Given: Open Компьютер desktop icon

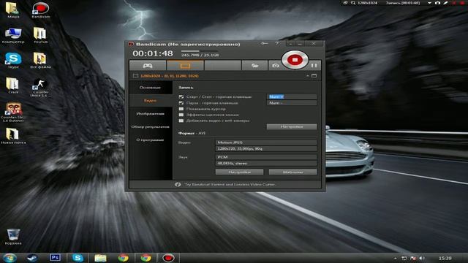Looking at the screenshot, I should (13, 36).
